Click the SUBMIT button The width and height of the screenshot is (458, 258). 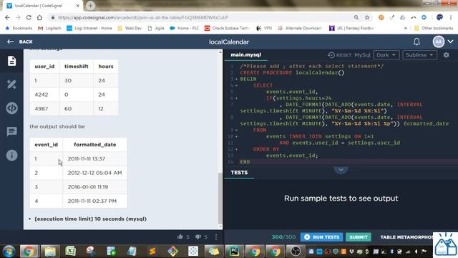point(359,237)
